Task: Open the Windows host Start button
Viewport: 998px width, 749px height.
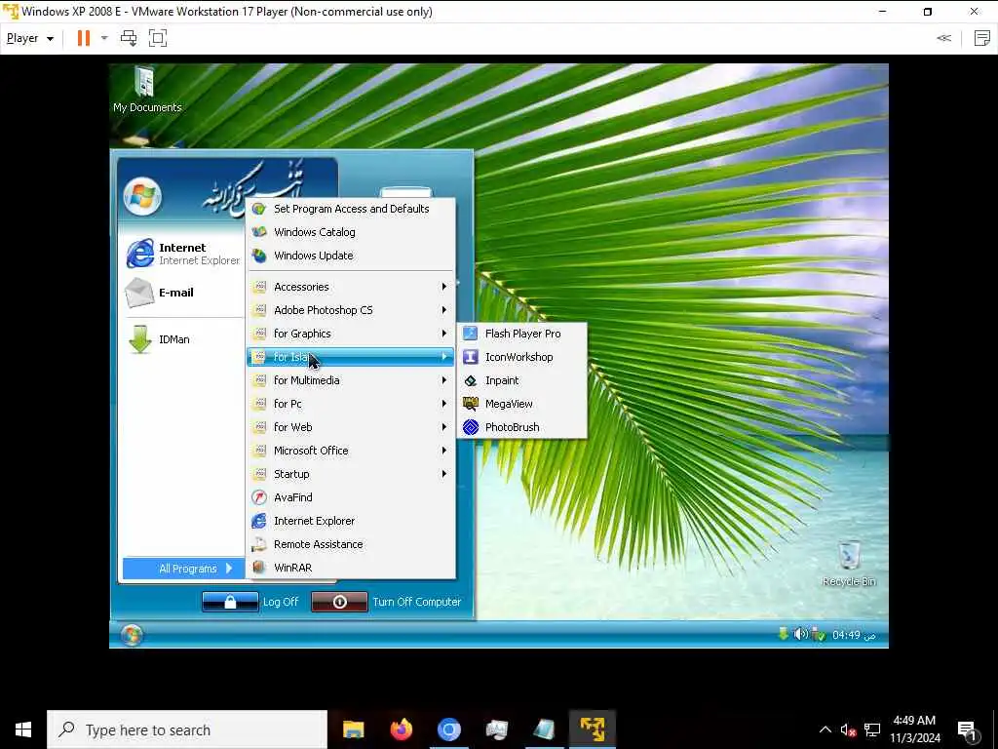Action: pyautogui.click(x=23, y=729)
